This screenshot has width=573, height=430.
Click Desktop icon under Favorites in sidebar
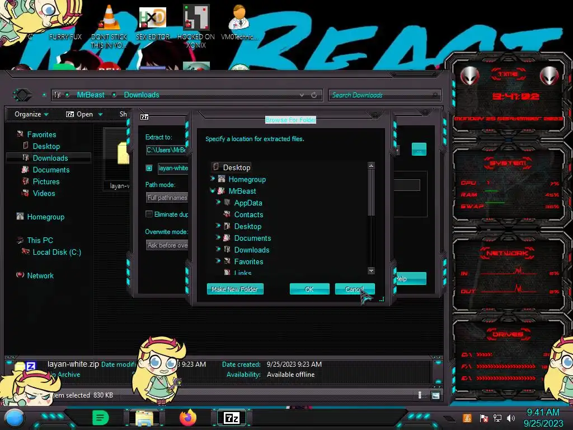tap(26, 146)
